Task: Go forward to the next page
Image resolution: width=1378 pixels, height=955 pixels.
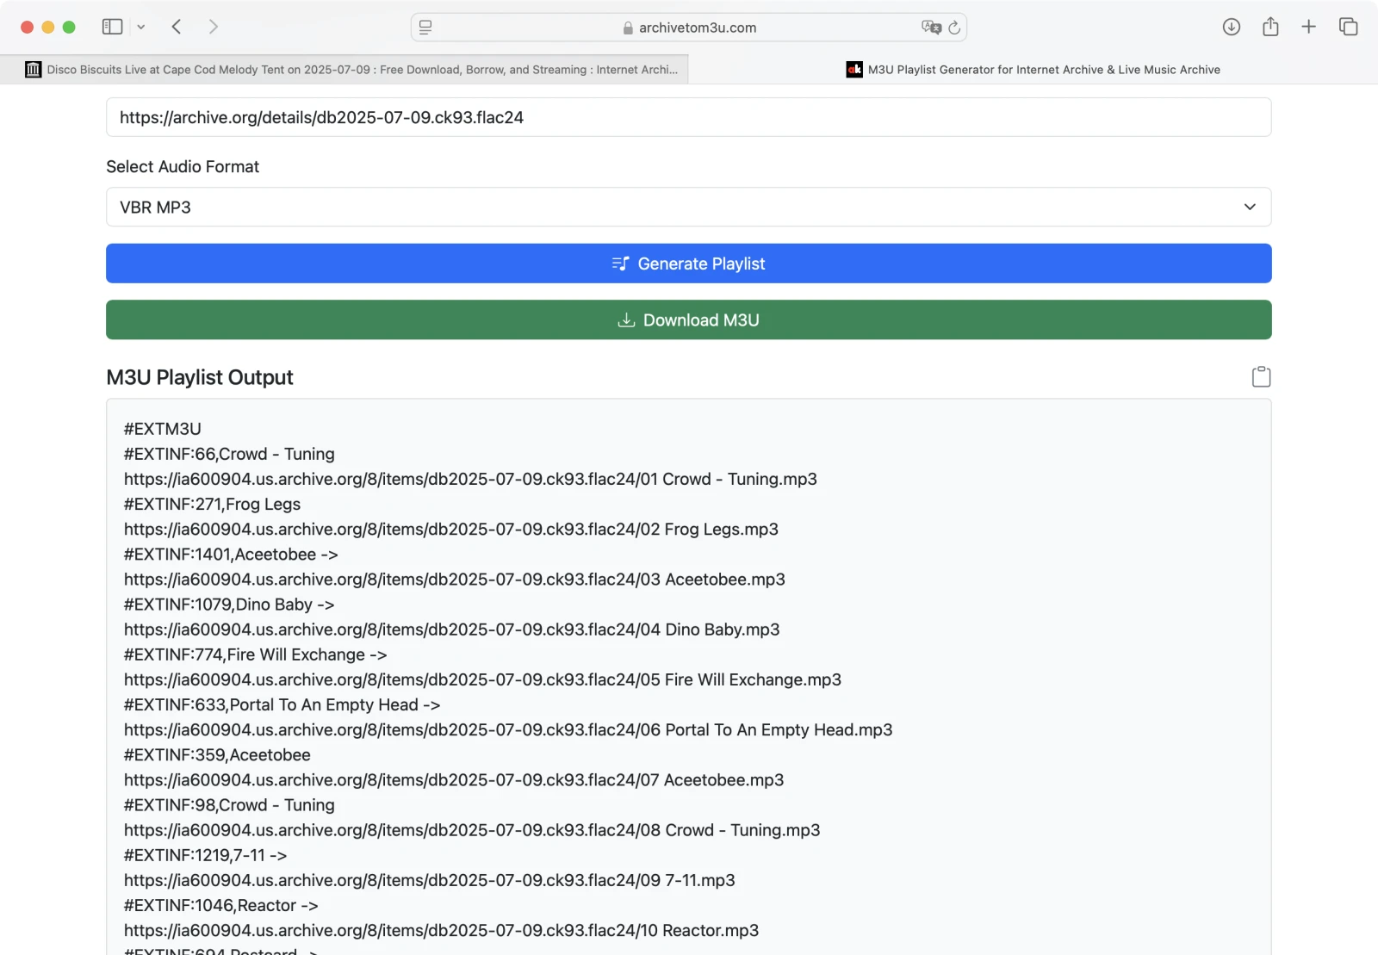Action: click(x=214, y=27)
